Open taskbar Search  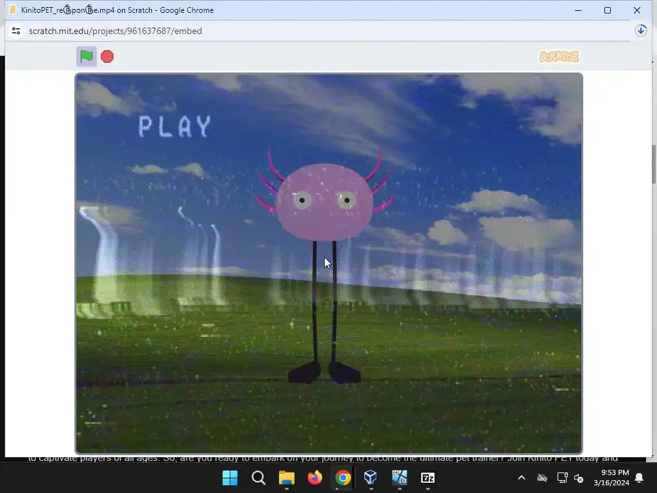coord(258,478)
